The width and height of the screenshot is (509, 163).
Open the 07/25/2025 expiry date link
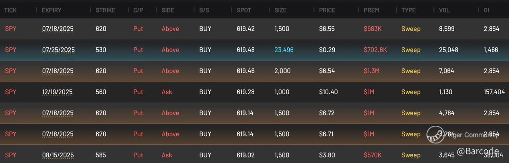(58, 50)
